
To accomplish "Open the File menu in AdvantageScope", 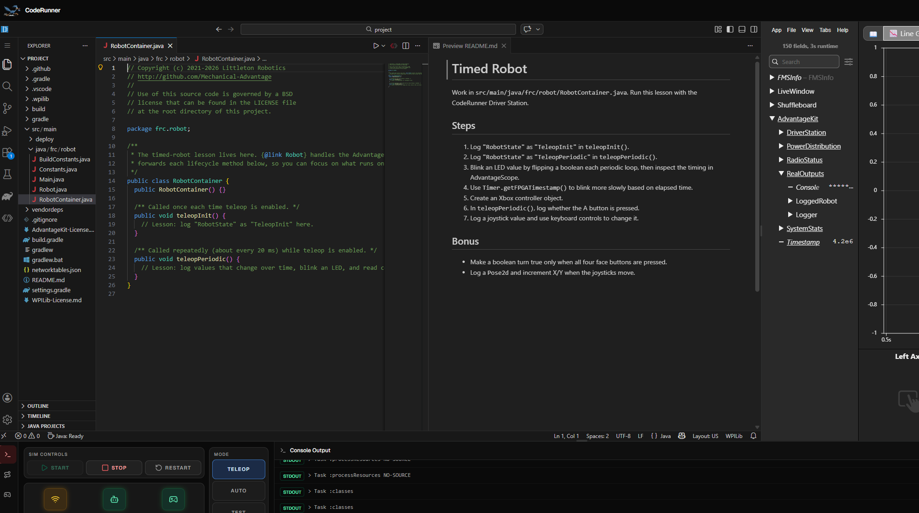I will click(x=791, y=30).
